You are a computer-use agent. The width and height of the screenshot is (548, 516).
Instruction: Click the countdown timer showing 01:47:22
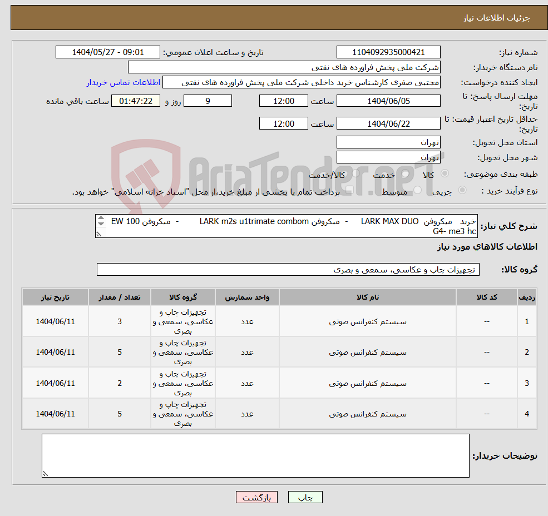pos(137,101)
